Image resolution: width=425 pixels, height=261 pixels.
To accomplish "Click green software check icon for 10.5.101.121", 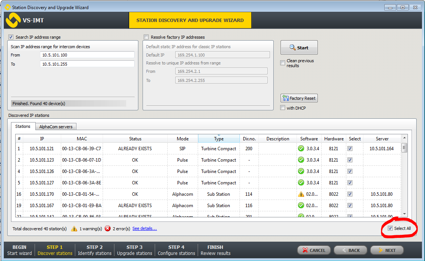I will (x=301, y=149).
